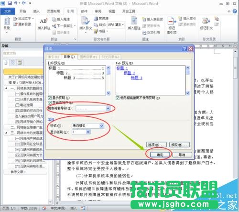Switch to the 页面布局 Page Layout tab
239x212 pixels.
tap(54, 11)
